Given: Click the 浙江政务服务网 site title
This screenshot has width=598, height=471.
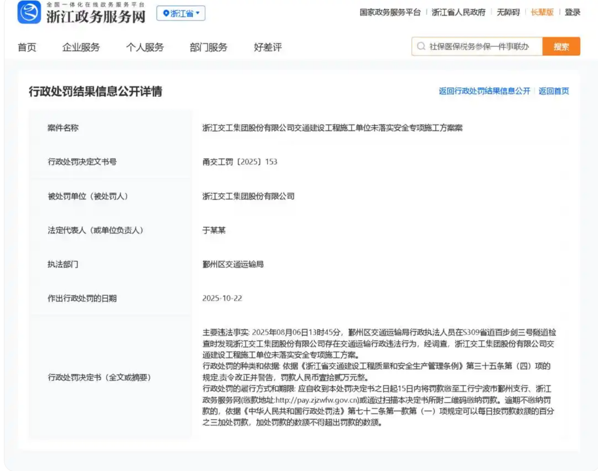Looking at the screenshot, I should point(96,17).
